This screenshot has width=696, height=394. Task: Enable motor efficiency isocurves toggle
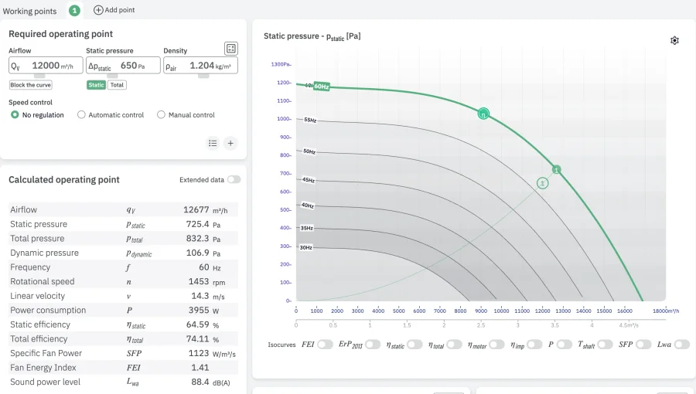pos(496,345)
